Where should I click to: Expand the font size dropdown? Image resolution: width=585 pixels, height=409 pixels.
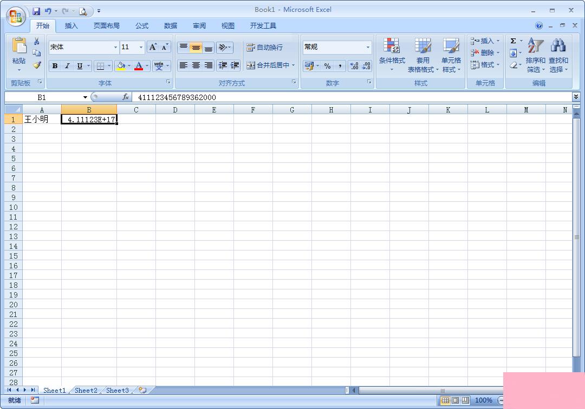(x=141, y=47)
